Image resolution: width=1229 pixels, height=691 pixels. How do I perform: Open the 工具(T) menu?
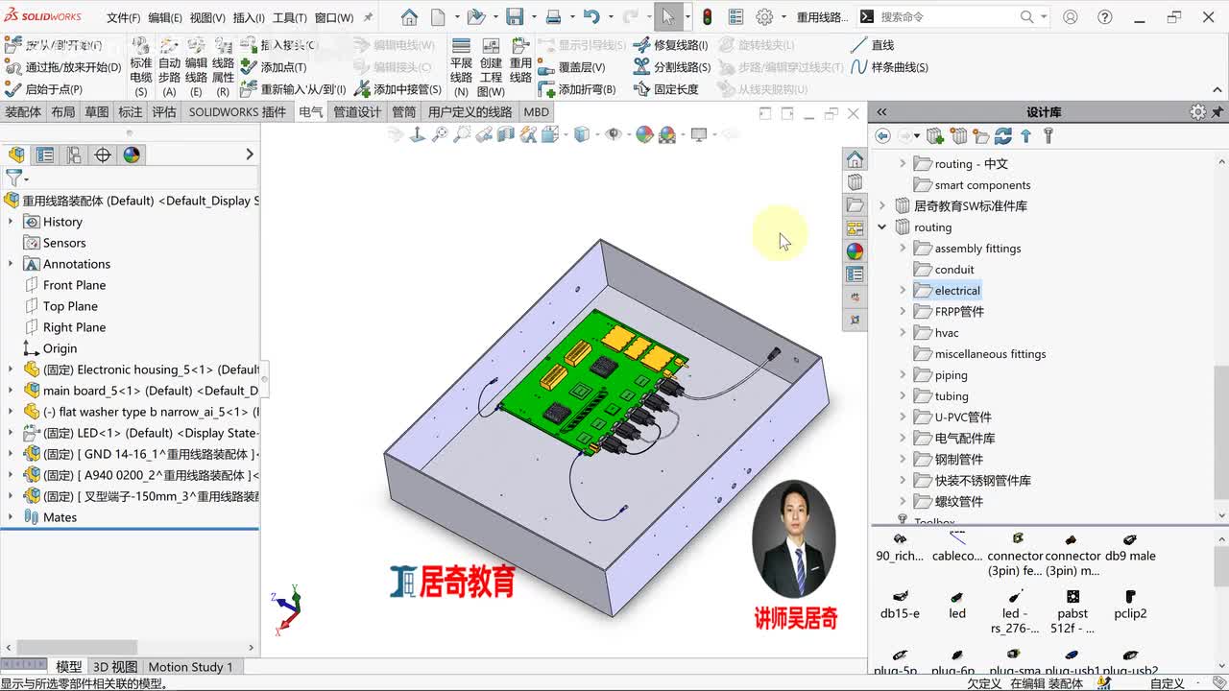point(290,18)
